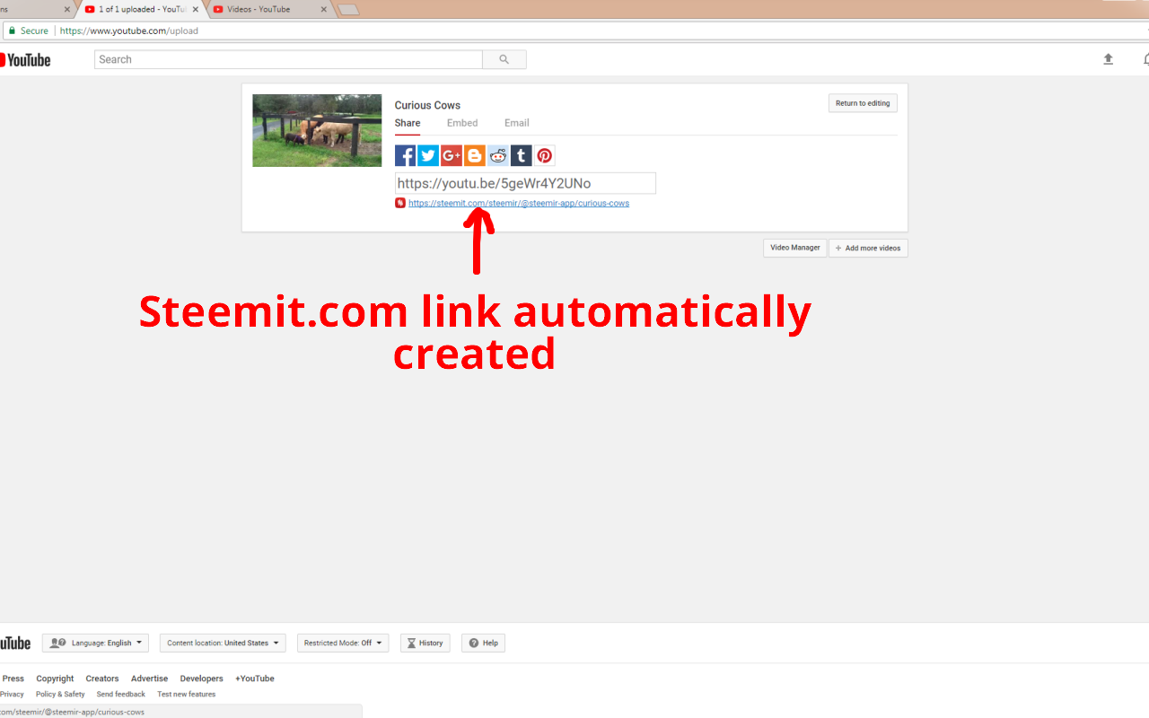Viewport: 1149px width, 718px height.
Task: Click the search magnifier icon
Action: click(x=504, y=58)
